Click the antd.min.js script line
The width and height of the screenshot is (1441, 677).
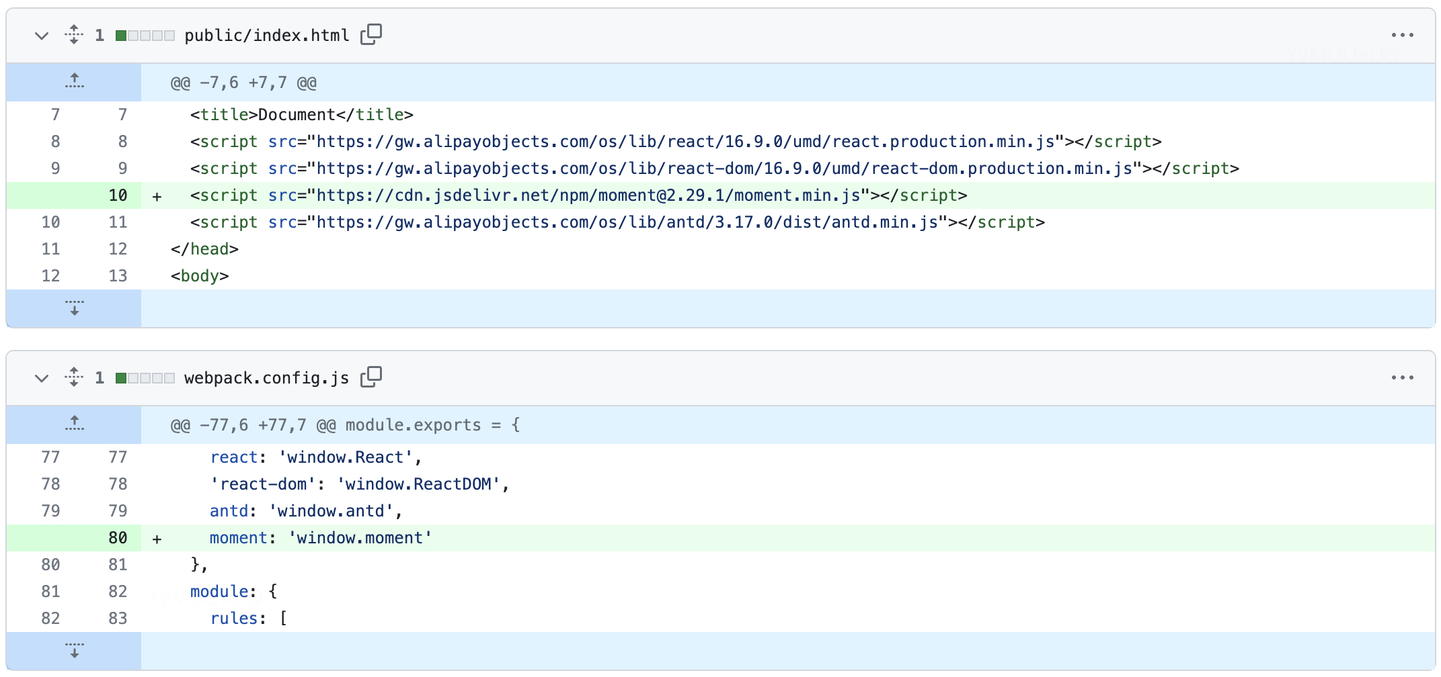pos(788,222)
